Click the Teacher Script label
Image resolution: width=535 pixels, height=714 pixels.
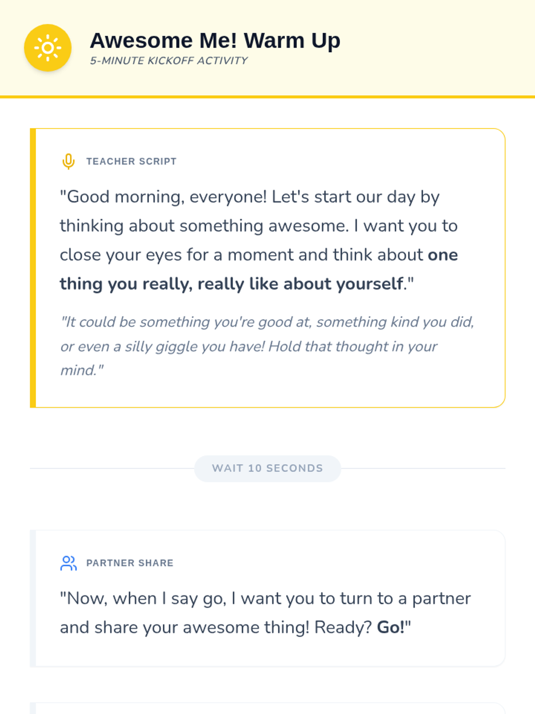pos(131,162)
